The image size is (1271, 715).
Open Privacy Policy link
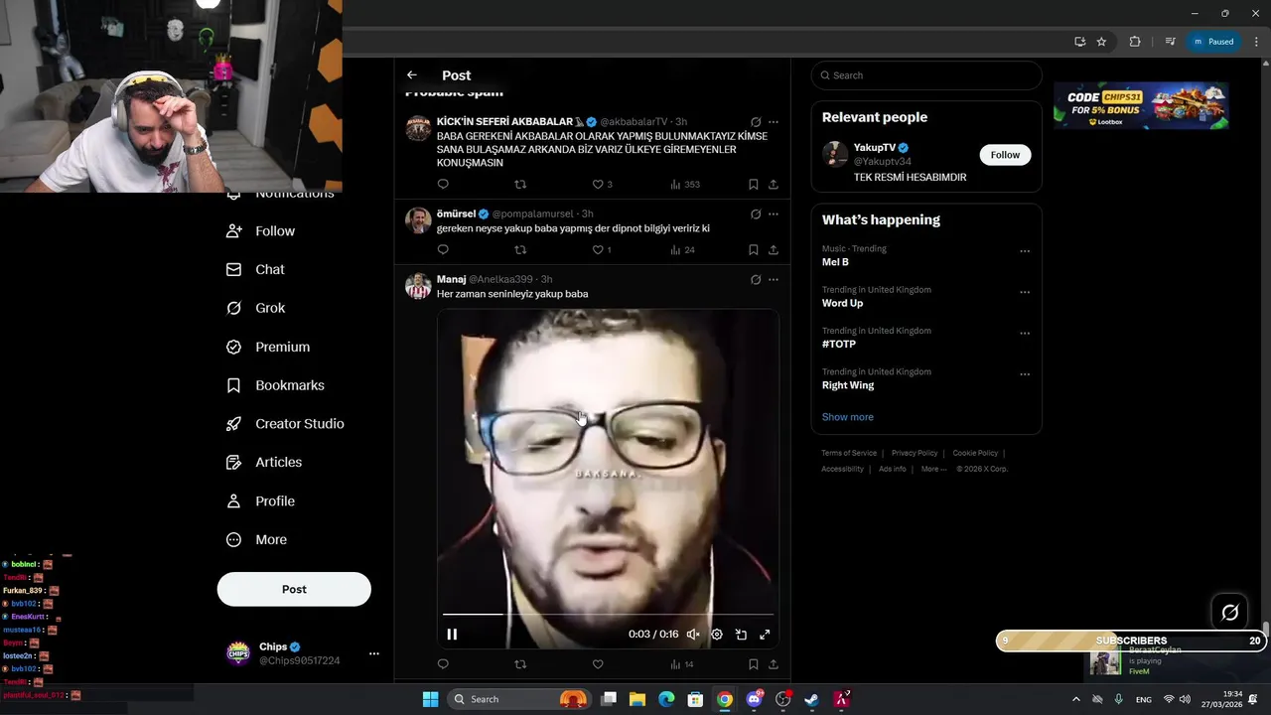pos(915,453)
